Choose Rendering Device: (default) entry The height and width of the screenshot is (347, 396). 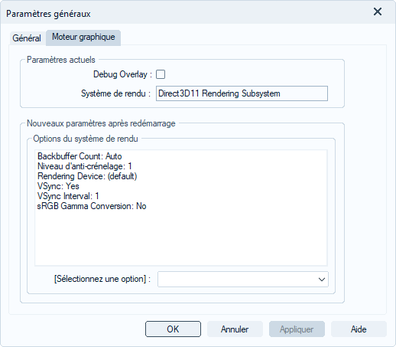click(x=87, y=176)
